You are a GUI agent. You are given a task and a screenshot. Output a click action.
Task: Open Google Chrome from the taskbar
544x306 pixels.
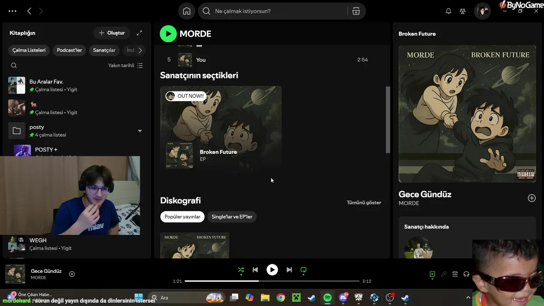coord(280,297)
